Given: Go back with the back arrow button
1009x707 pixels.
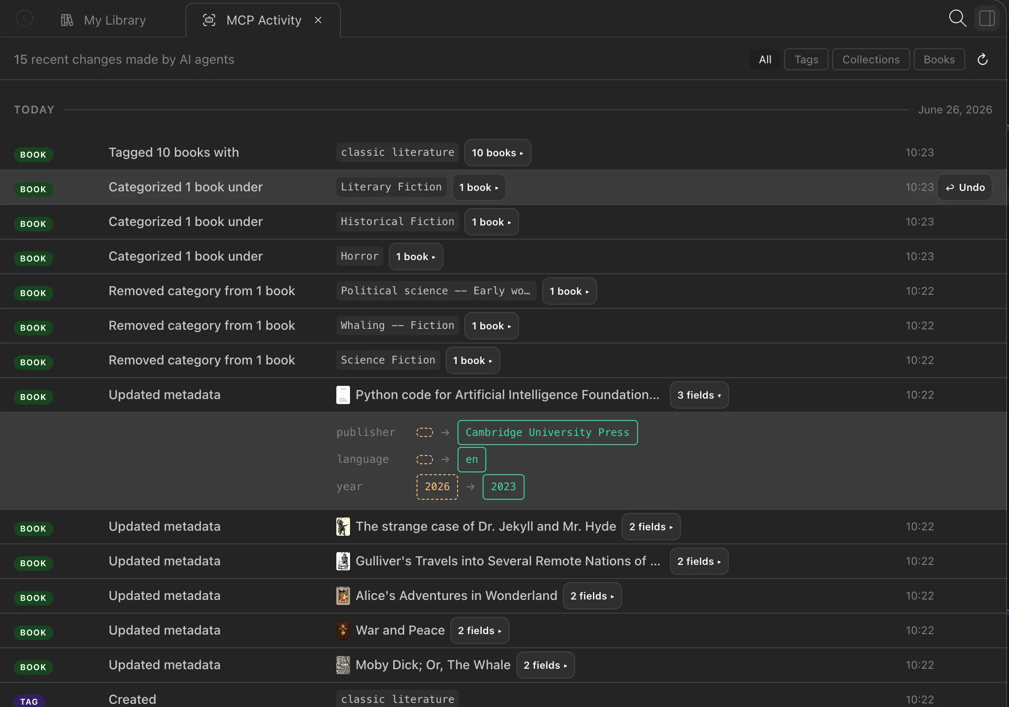Looking at the screenshot, I should click(25, 19).
